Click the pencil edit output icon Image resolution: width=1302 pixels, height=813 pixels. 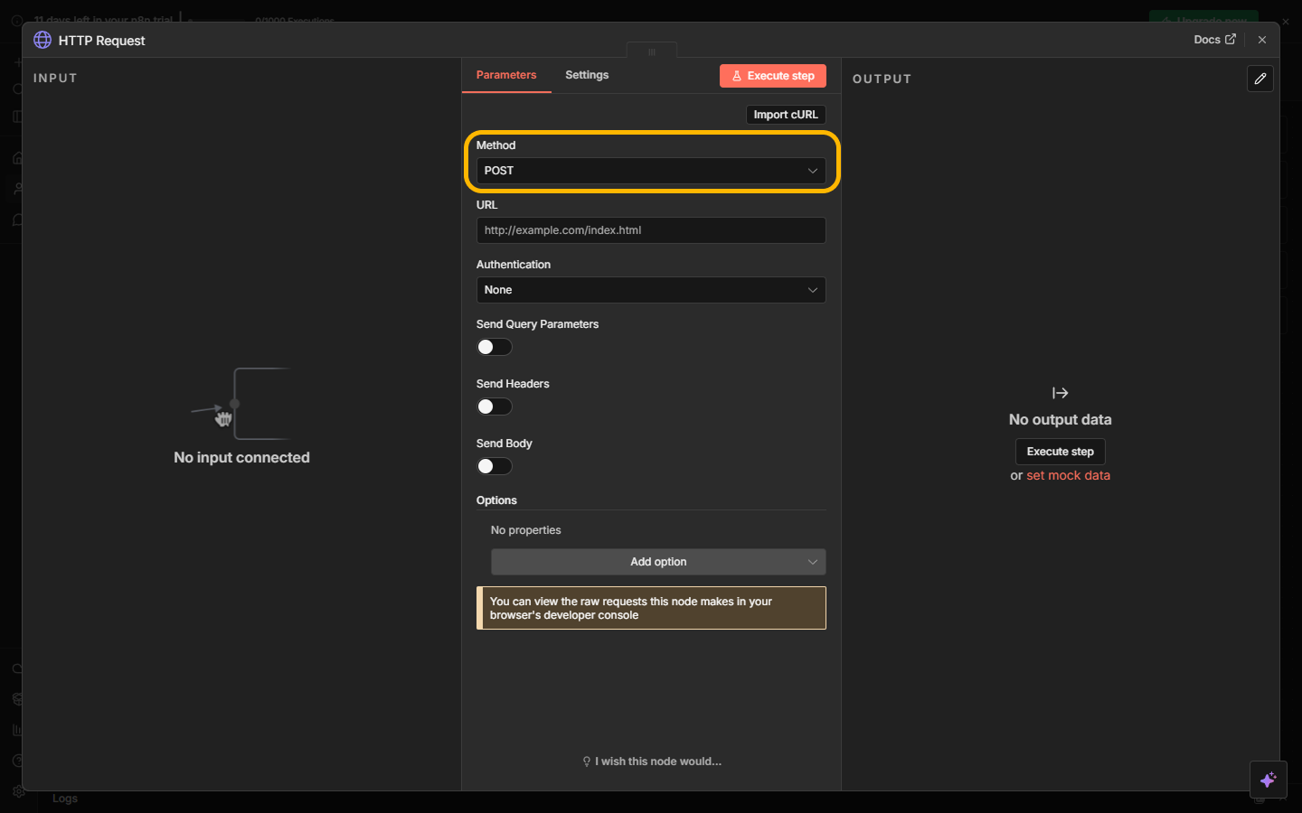click(x=1260, y=79)
